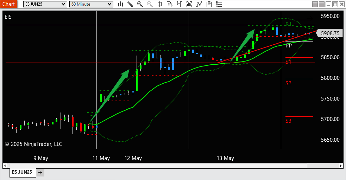Image resolution: width=346 pixels, height=180 pixels.
Task: Open the Chart Trader toolbar icon
Action: [180, 4]
